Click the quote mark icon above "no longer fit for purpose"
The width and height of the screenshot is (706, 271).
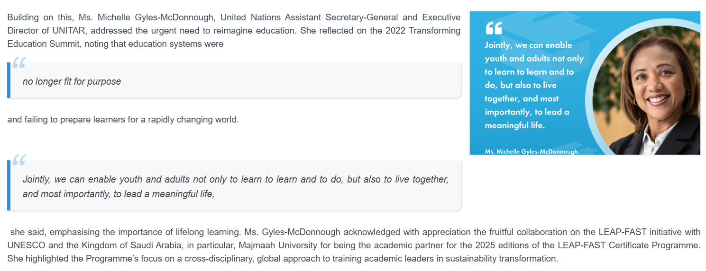[19, 63]
